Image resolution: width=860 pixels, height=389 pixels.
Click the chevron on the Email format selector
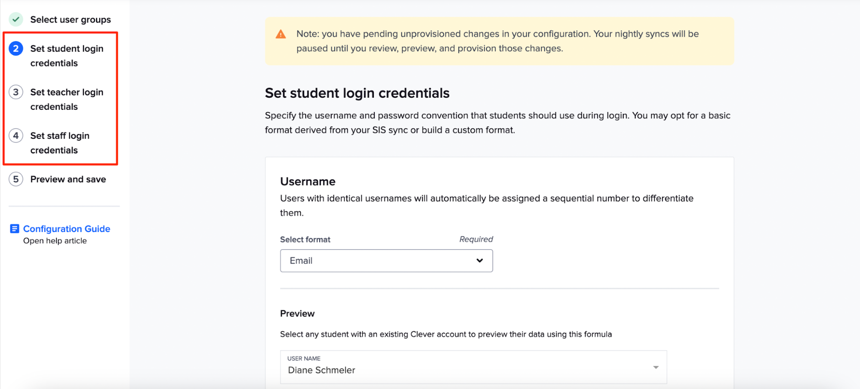[x=479, y=260]
